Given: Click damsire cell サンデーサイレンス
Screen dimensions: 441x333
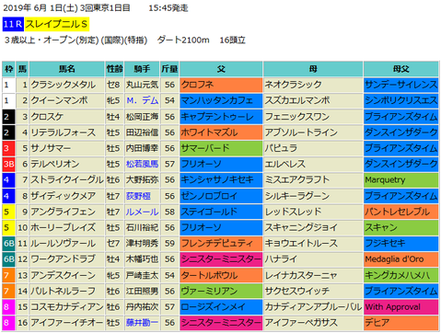Looking at the screenshot, I should tap(401, 85).
